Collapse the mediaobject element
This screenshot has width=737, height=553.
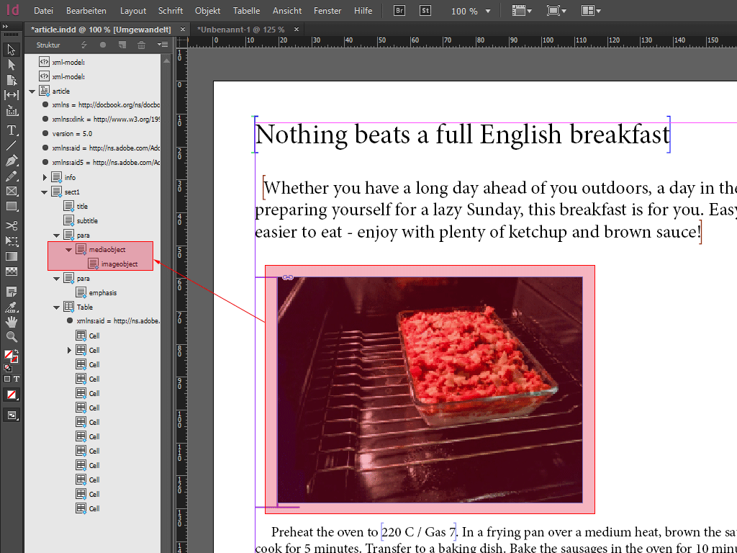pos(68,250)
